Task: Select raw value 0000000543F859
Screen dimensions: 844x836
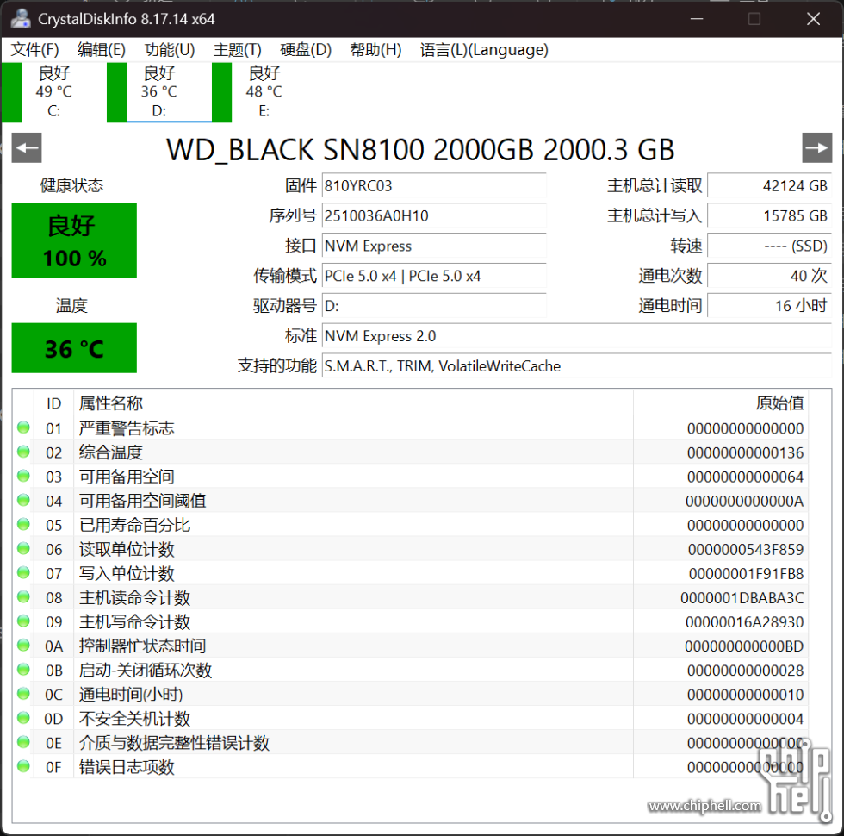Action: [x=746, y=550]
